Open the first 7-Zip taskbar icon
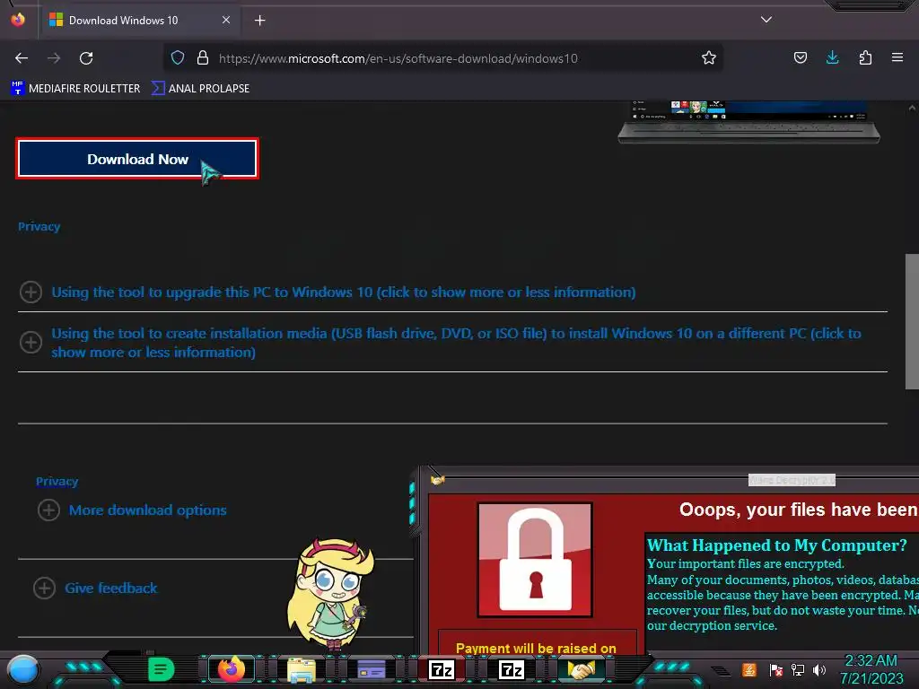919x689 pixels. click(442, 669)
